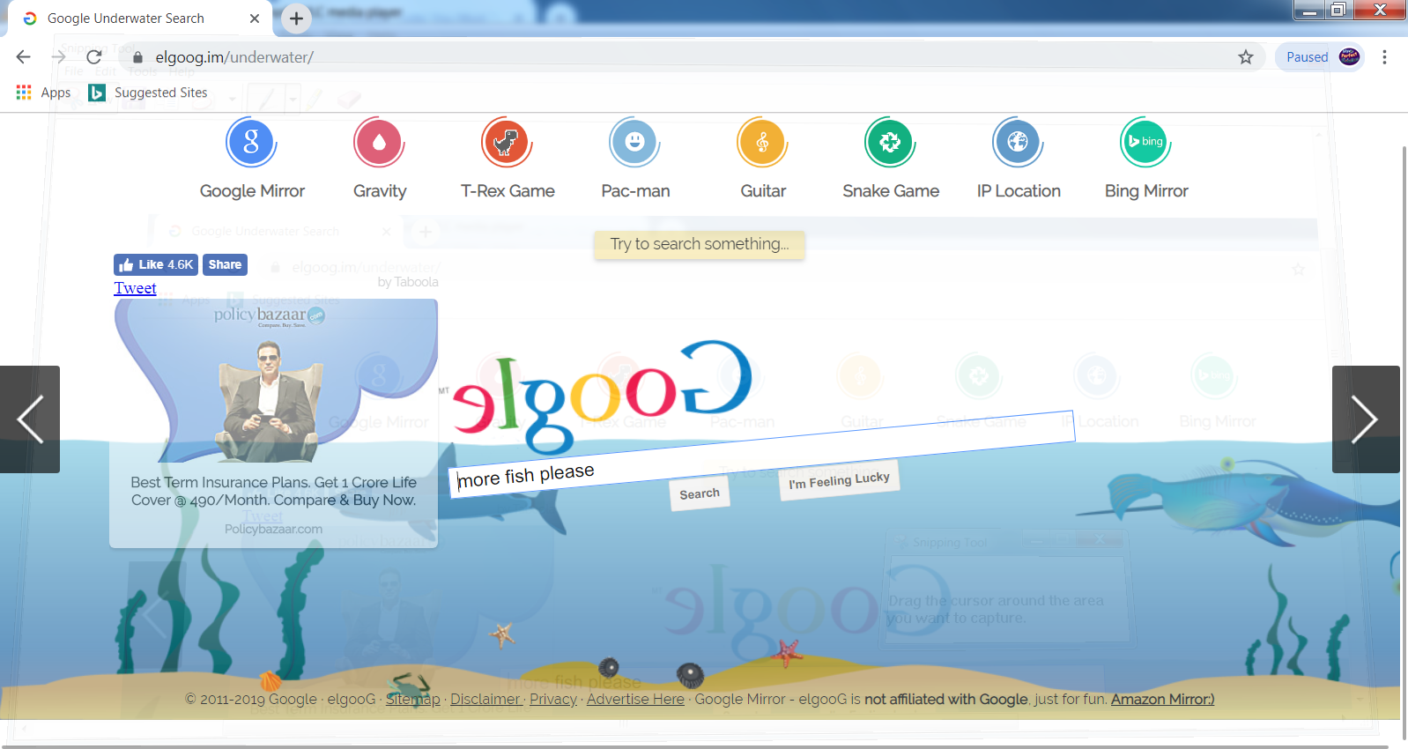The height and width of the screenshot is (749, 1408).
Task: Go to previous slide with left arrow
Action: pyautogui.click(x=30, y=419)
